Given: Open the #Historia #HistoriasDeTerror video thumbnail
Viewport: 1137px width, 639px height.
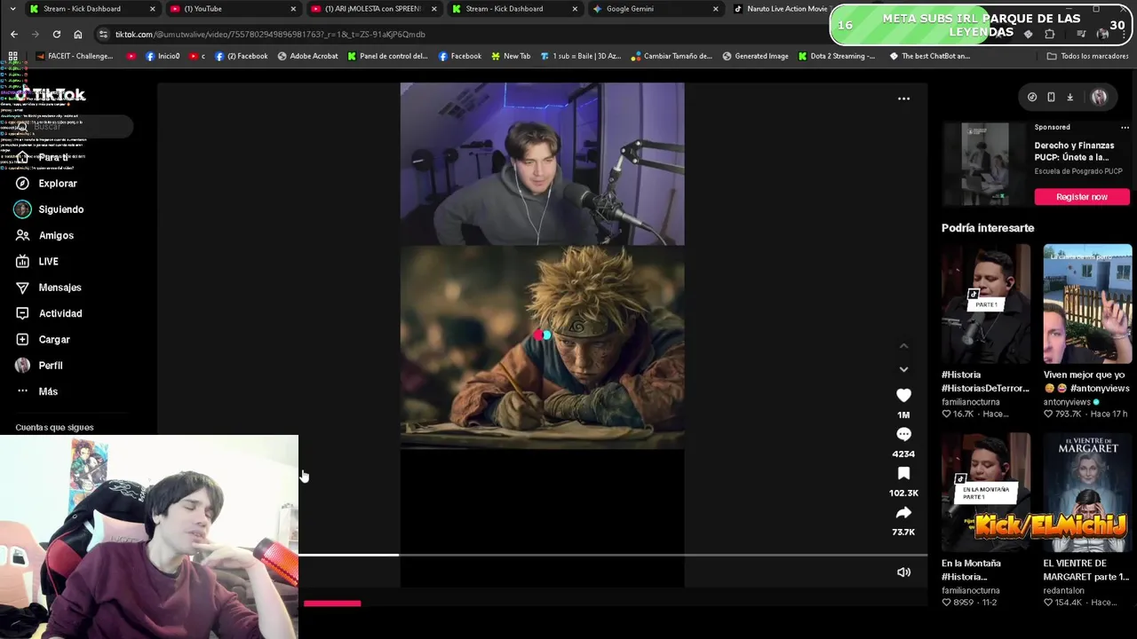Looking at the screenshot, I should pos(986,304).
